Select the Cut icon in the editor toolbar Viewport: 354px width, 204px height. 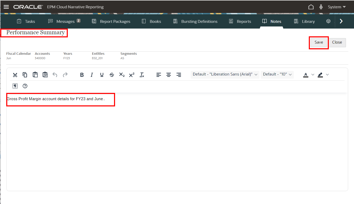[15, 75]
